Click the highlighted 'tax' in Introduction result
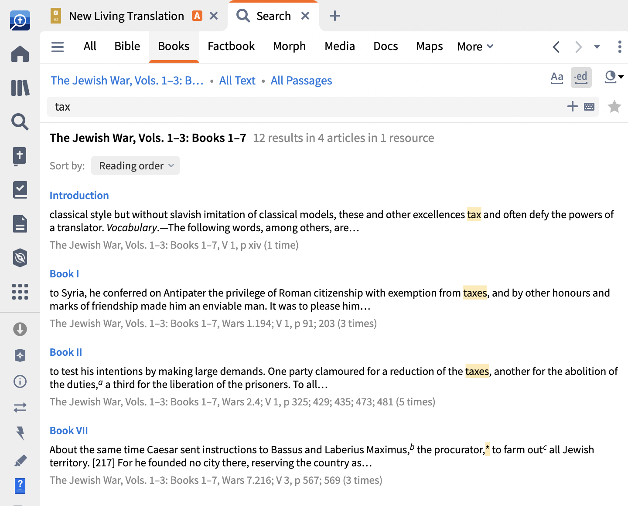The height and width of the screenshot is (506, 628). [474, 215]
